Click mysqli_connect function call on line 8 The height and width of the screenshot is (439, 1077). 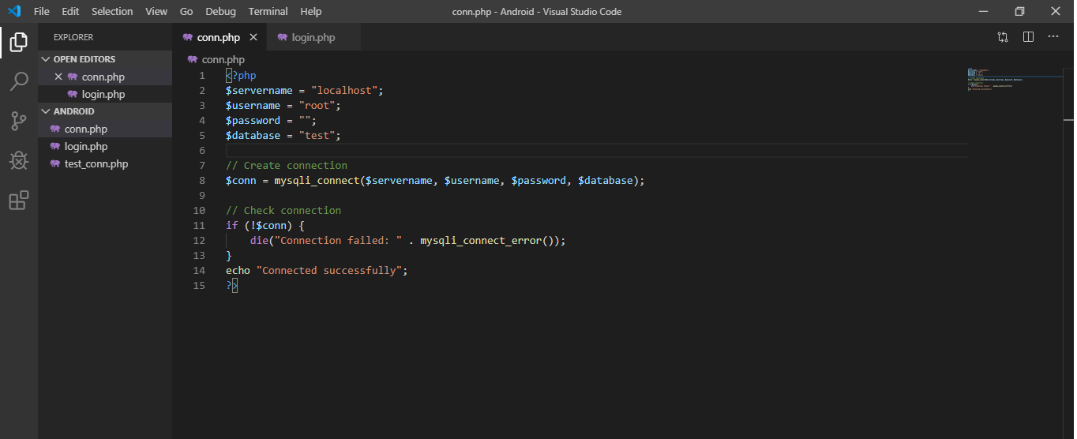[x=317, y=180]
